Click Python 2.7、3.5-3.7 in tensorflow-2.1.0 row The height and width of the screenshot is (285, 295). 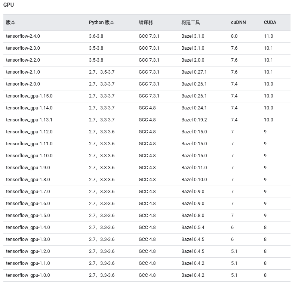[x=102, y=72]
